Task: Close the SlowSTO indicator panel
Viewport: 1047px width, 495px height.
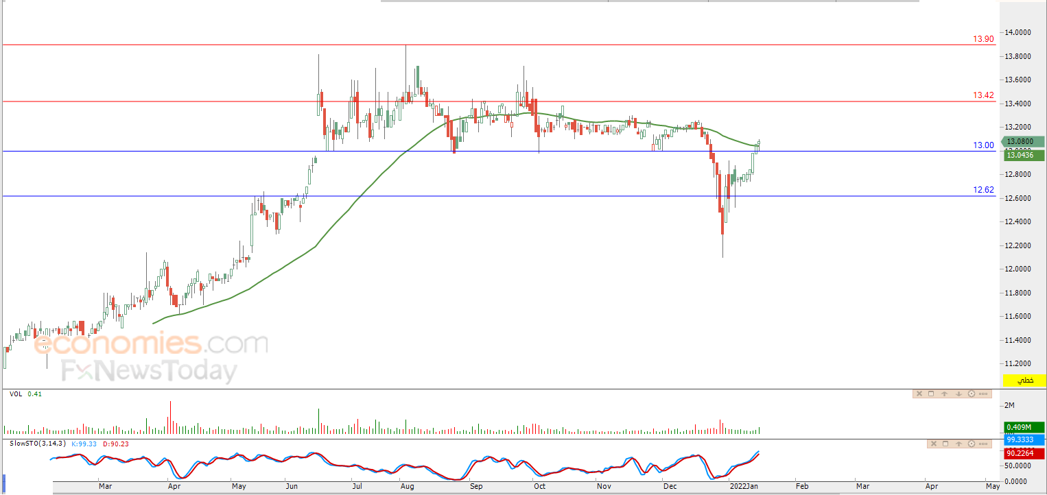Action: 934,444
